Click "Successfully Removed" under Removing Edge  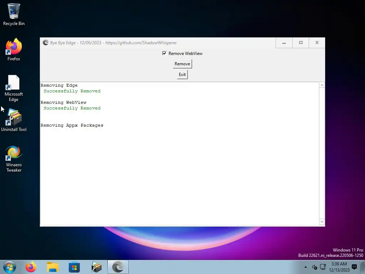pos(72,91)
